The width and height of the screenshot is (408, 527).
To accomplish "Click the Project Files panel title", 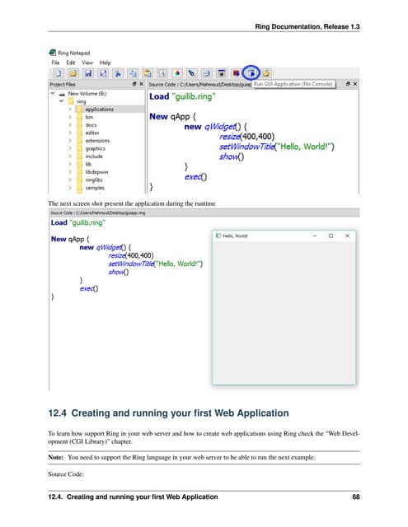I will 63,84.
